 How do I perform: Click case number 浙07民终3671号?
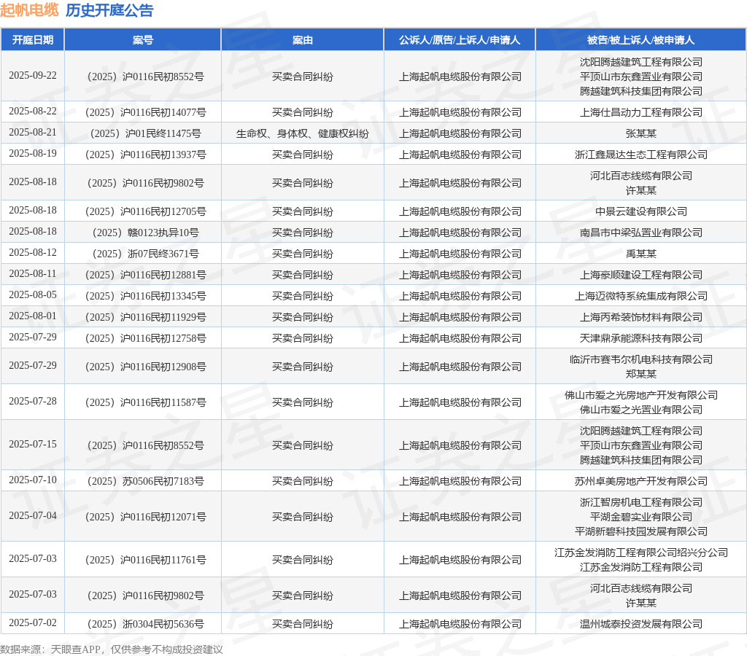point(145,254)
